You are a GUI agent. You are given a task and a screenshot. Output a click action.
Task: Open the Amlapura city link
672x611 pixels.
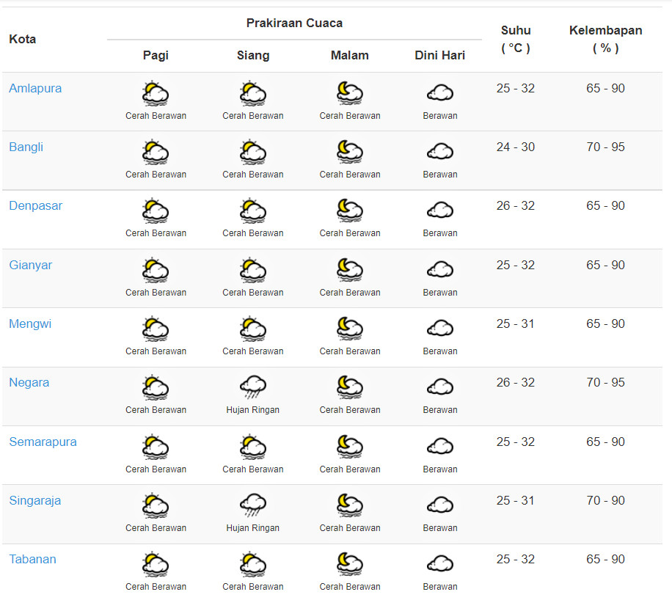(35, 88)
